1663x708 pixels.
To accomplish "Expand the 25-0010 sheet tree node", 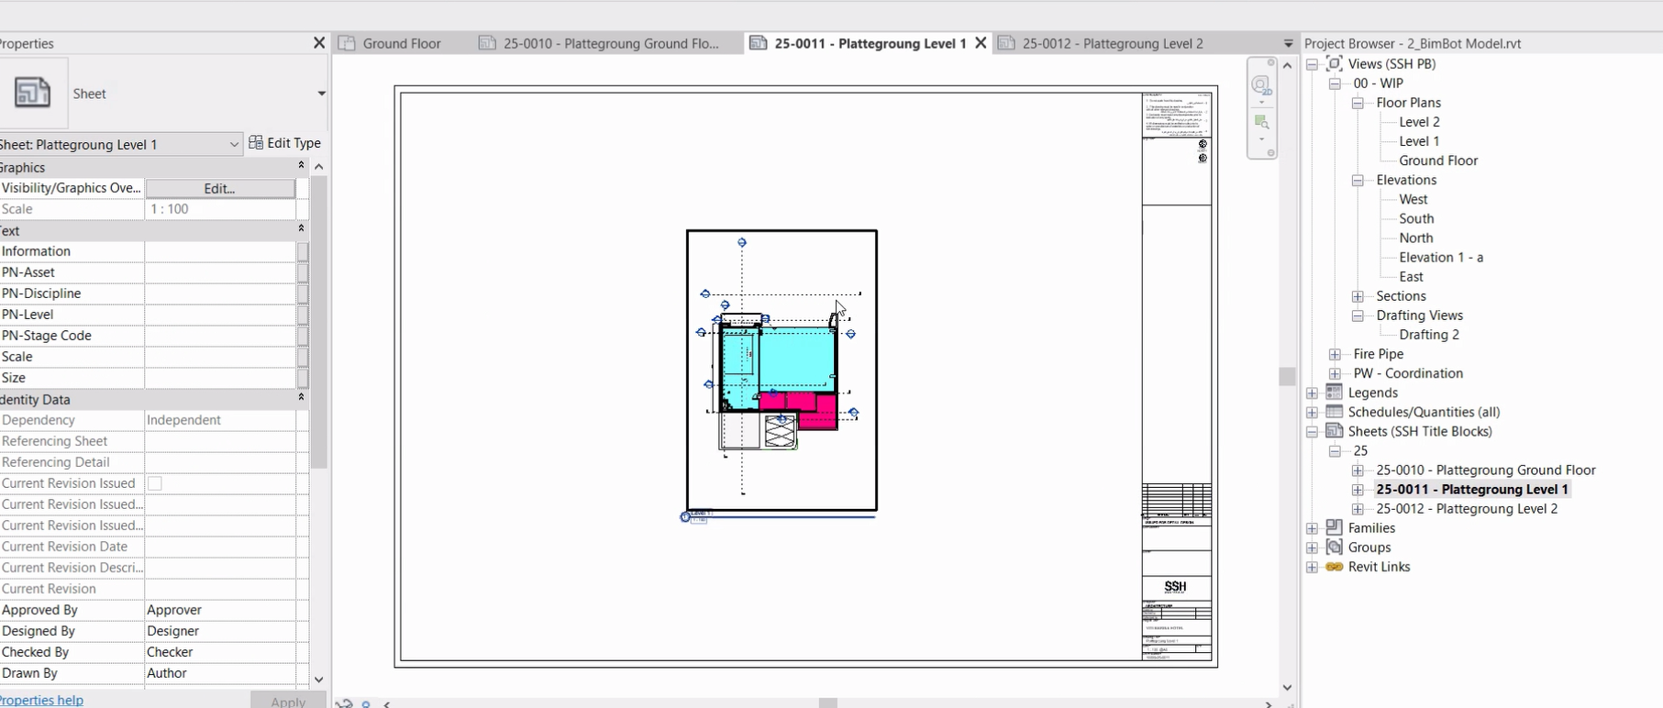I will [x=1358, y=470].
